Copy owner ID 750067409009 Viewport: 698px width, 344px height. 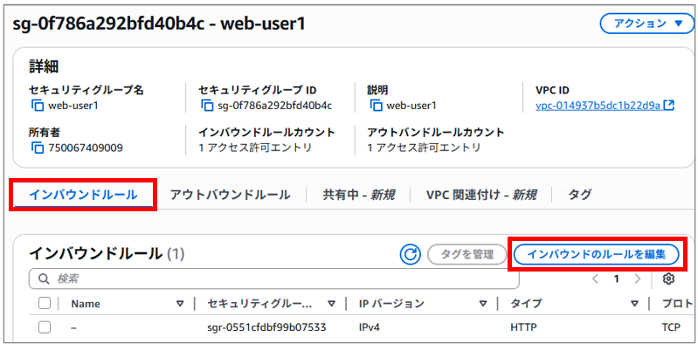tap(38, 148)
